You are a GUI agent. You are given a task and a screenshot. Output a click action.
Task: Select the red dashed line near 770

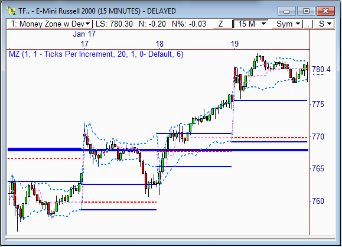(269, 138)
